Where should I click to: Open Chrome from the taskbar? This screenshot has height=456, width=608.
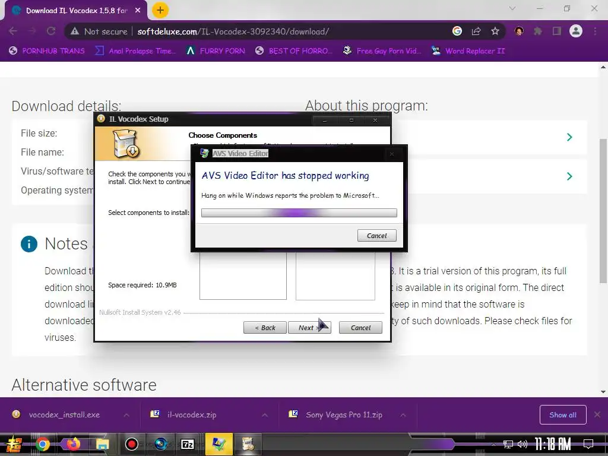point(43,444)
